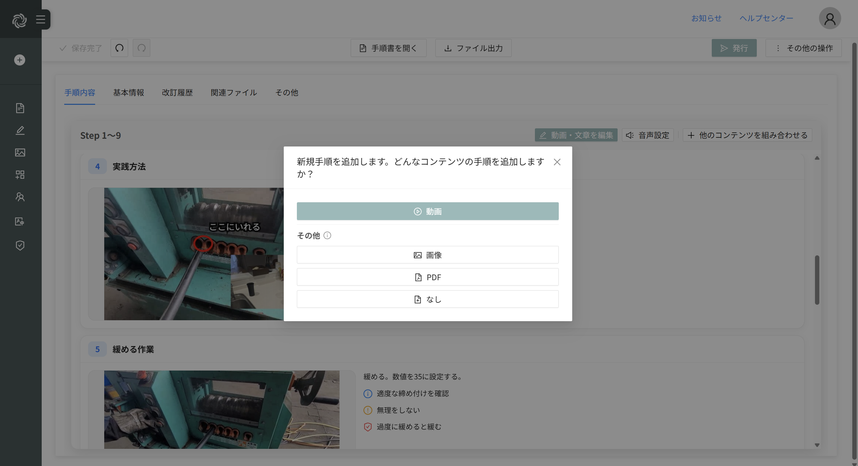The width and height of the screenshot is (858, 466).
Task: Click the user group sidebar icon
Action: click(20, 197)
